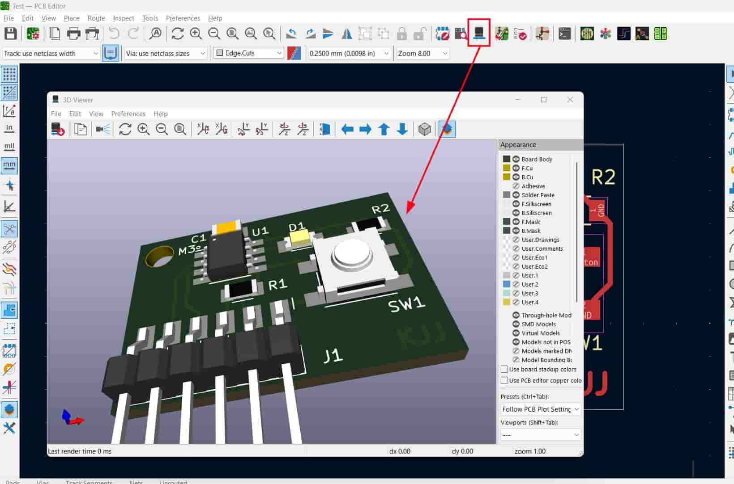This screenshot has width=734, height=484.
Task: Toggle auto track width button
Action: [110, 53]
